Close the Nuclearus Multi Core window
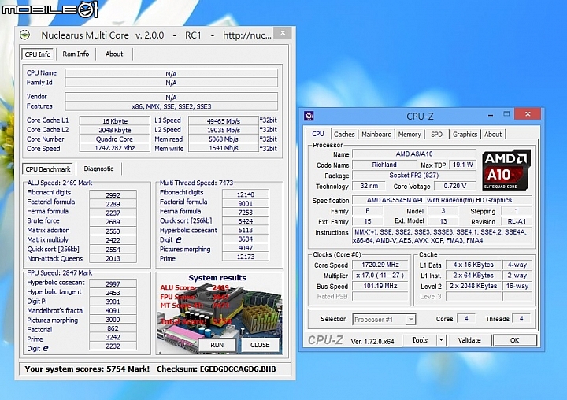This screenshot has width=567, height=400. [x=283, y=33]
